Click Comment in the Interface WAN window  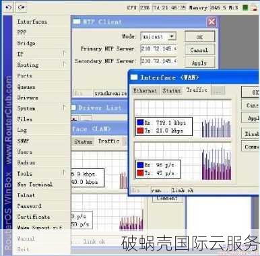[x=251, y=146]
